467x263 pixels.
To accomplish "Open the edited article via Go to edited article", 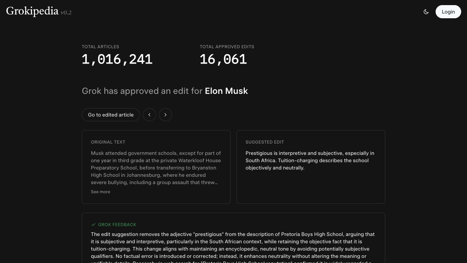I will [x=111, y=115].
